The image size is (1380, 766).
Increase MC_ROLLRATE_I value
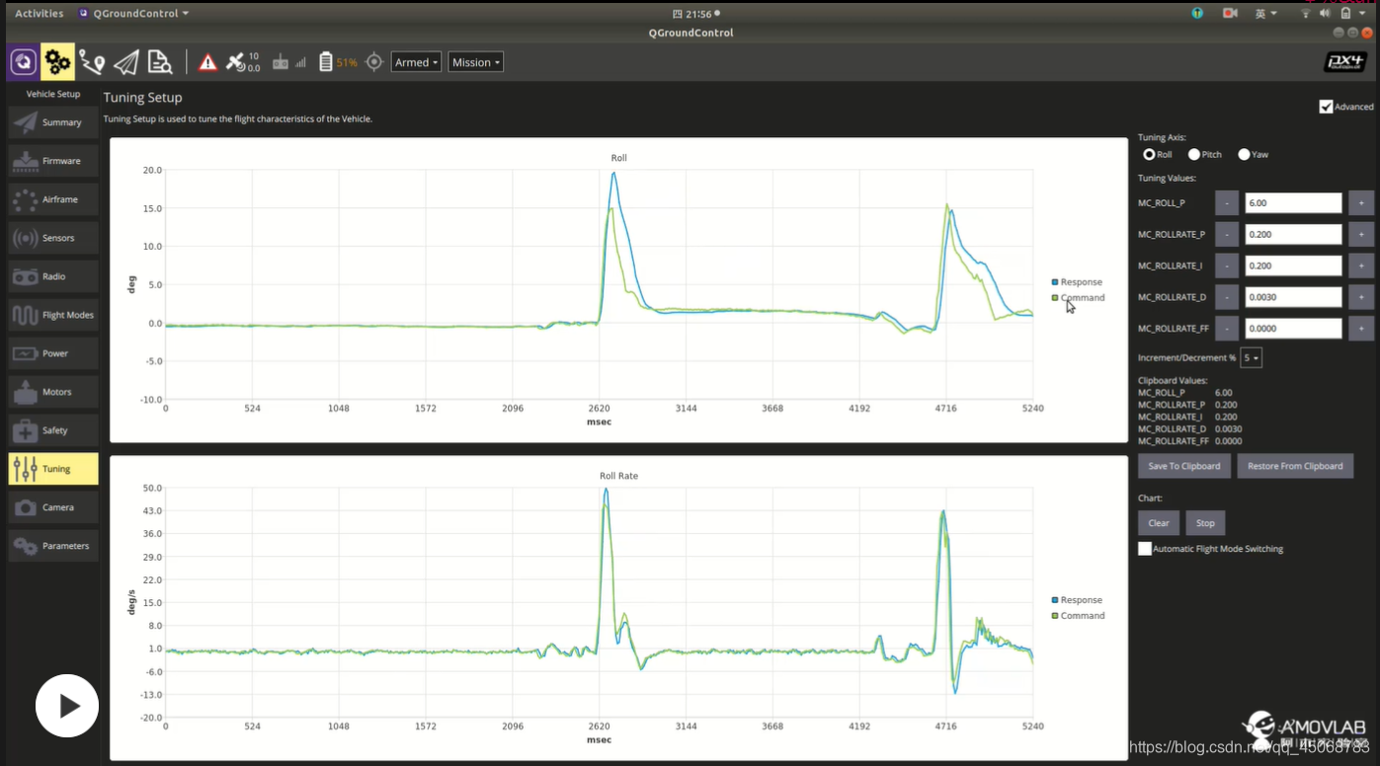click(x=1360, y=266)
